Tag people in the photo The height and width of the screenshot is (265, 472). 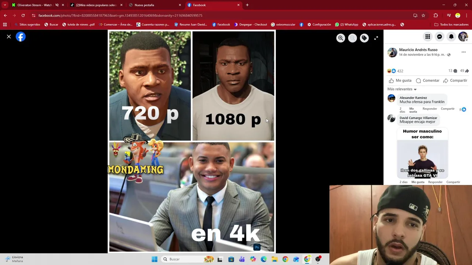click(x=364, y=38)
